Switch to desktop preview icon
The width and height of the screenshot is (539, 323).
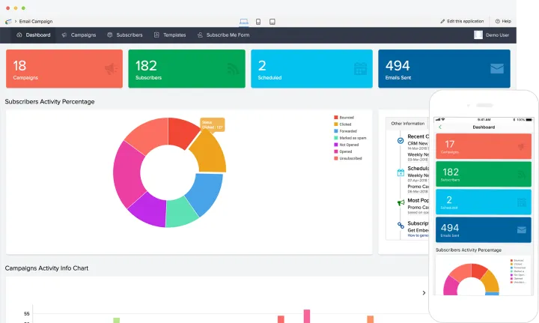pyautogui.click(x=244, y=21)
